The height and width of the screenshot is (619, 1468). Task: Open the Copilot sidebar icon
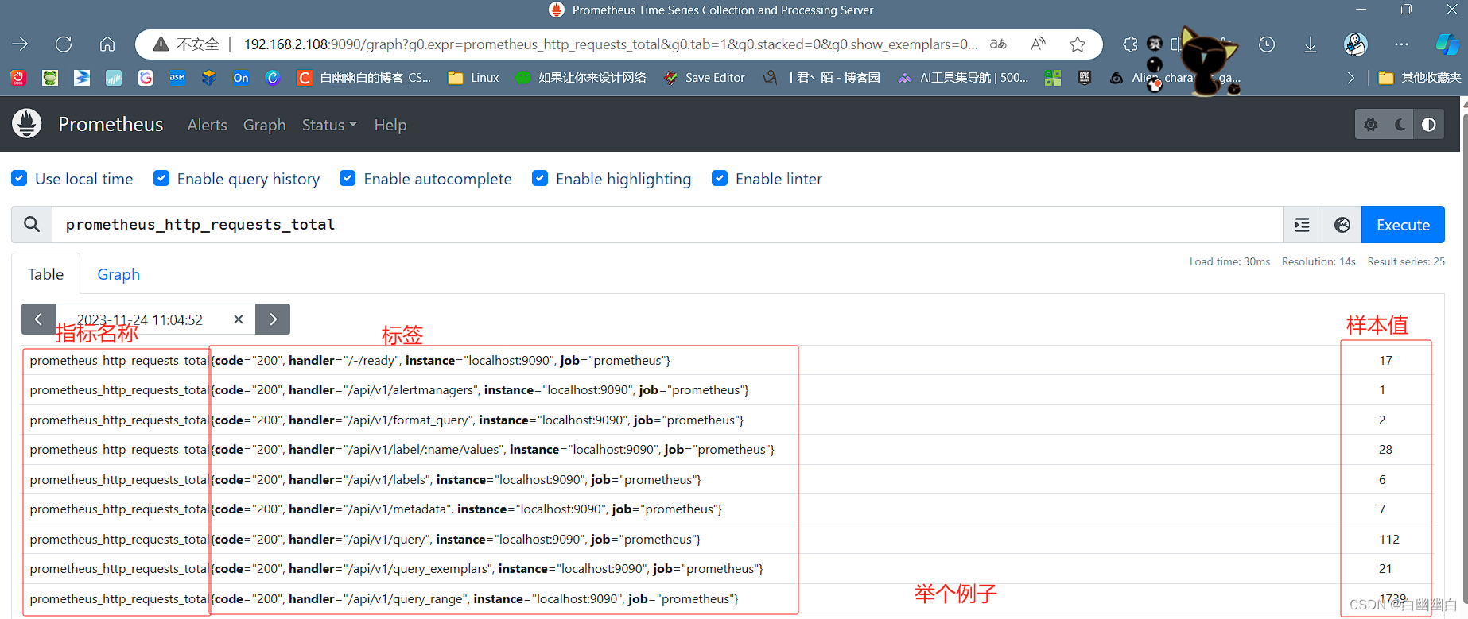[x=1447, y=44]
